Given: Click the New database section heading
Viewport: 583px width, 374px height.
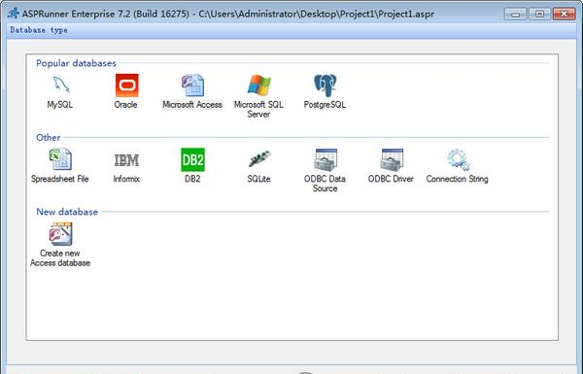Looking at the screenshot, I should tap(67, 212).
